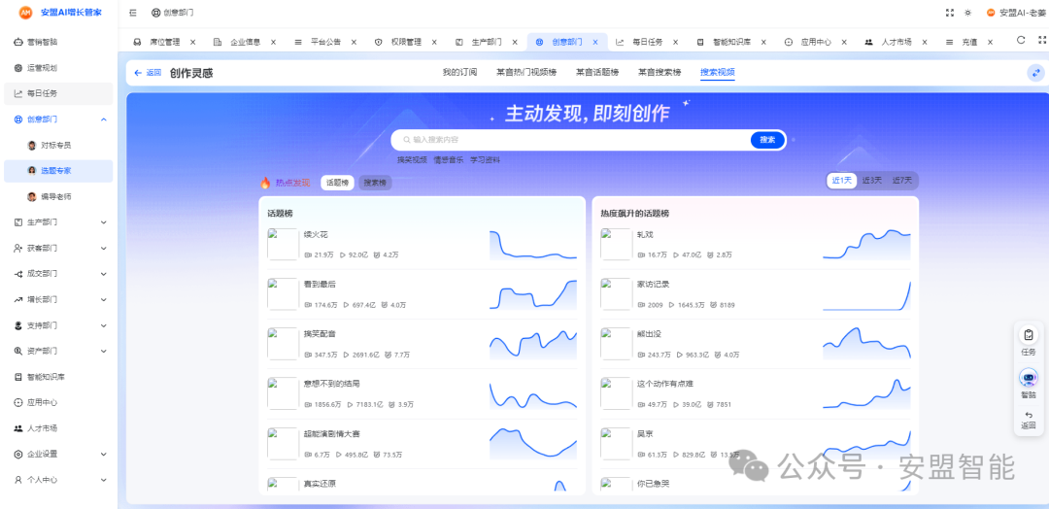Click the 搞笑视频 suggested keyword
Viewport: 1049px width, 509px height.
tap(412, 160)
